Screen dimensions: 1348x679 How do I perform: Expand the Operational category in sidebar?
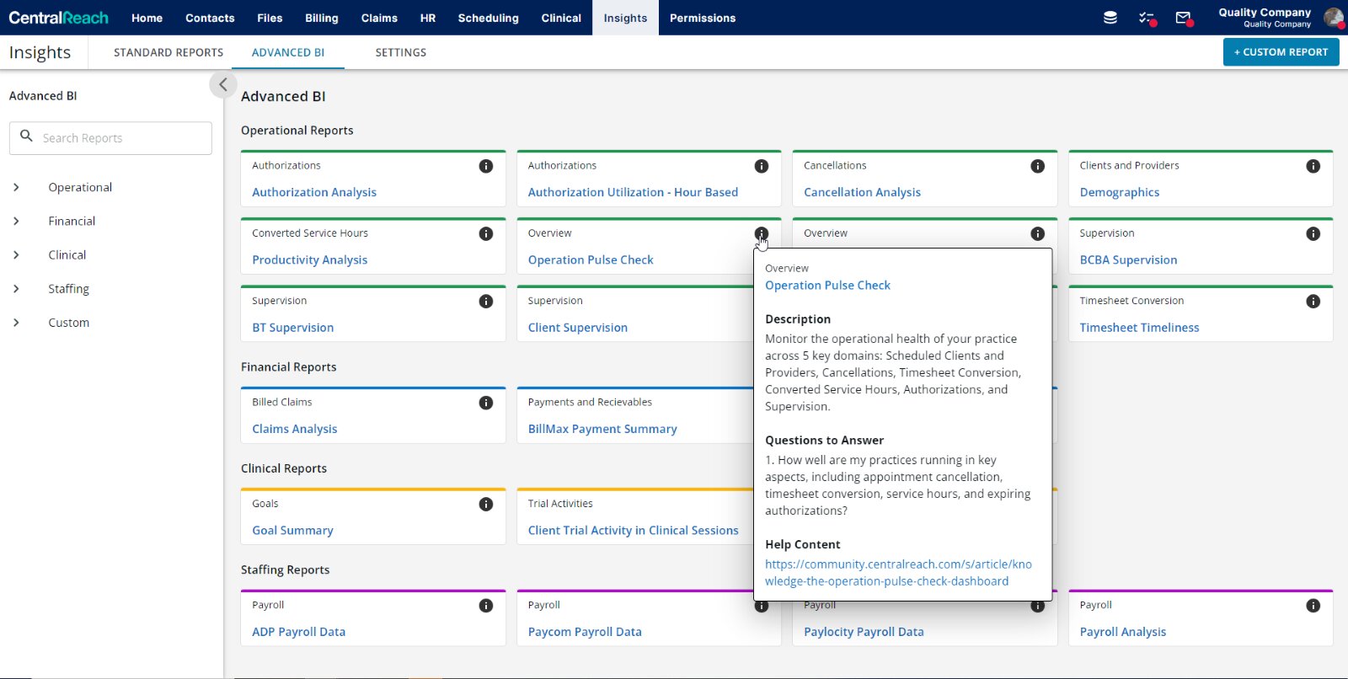pyautogui.click(x=17, y=187)
